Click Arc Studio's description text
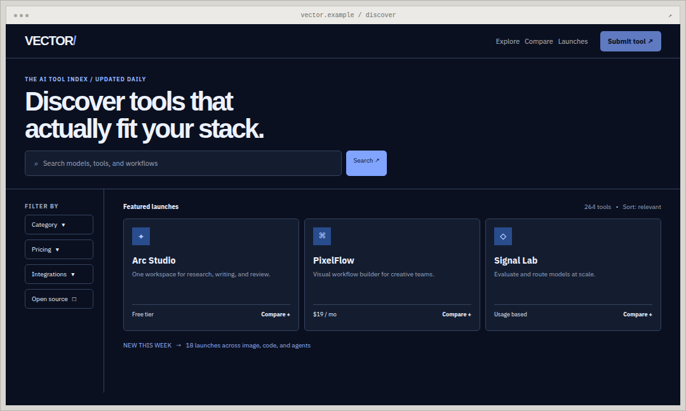This screenshot has width=686, height=411. 201,274
